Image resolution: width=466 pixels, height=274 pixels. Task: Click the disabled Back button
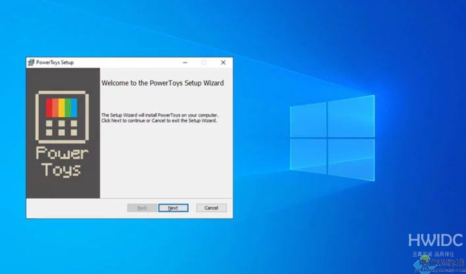(x=142, y=208)
